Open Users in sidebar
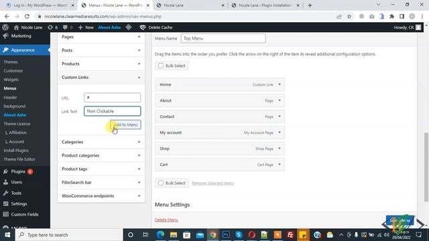Screen dimensions: 429x241 click(x=16, y=182)
